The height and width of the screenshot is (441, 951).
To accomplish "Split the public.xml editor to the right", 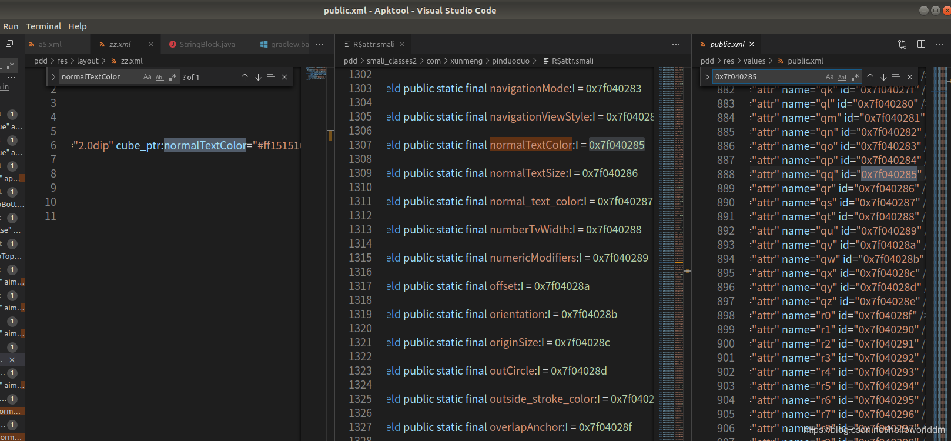I will [921, 44].
